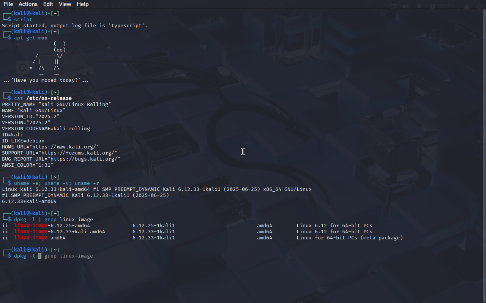Open the Edit menu
486x303 pixels.
(48, 4)
